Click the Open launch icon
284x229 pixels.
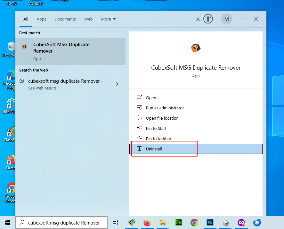(139, 97)
